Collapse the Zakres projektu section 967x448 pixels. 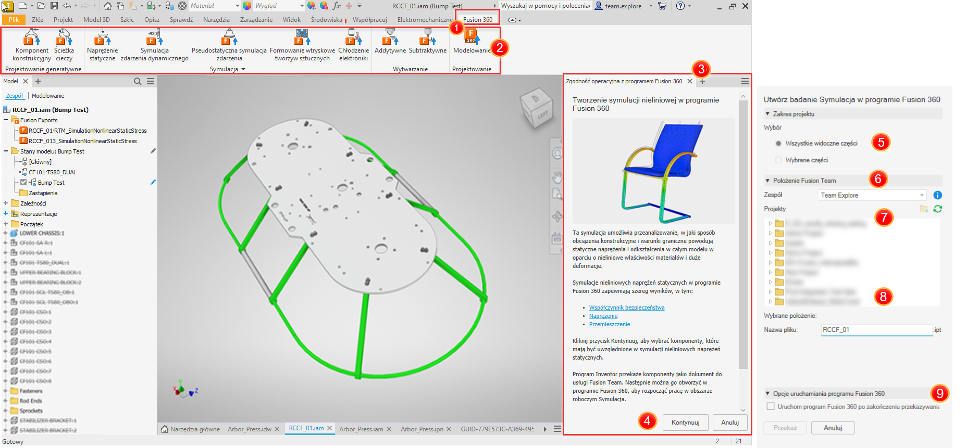pos(767,113)
